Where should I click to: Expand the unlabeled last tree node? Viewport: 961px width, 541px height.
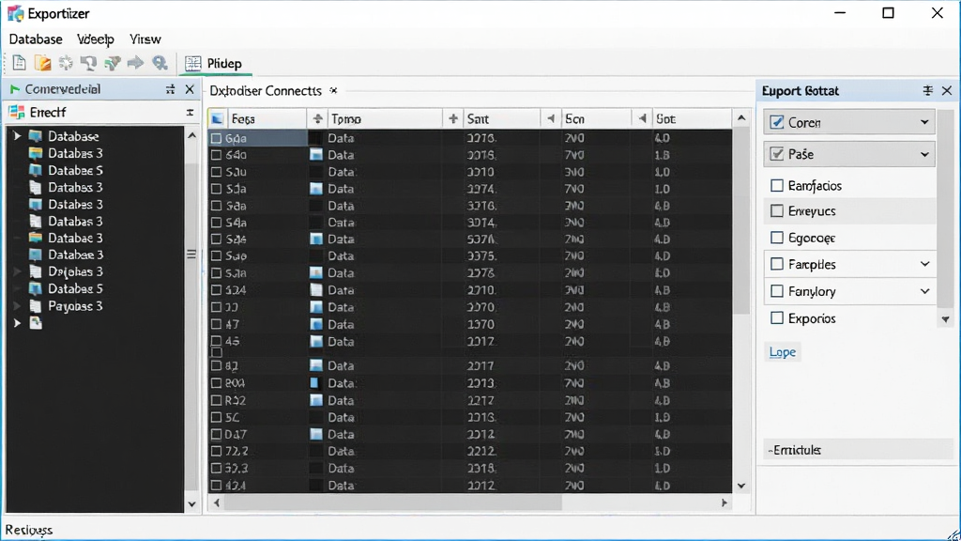click(17, 323)
